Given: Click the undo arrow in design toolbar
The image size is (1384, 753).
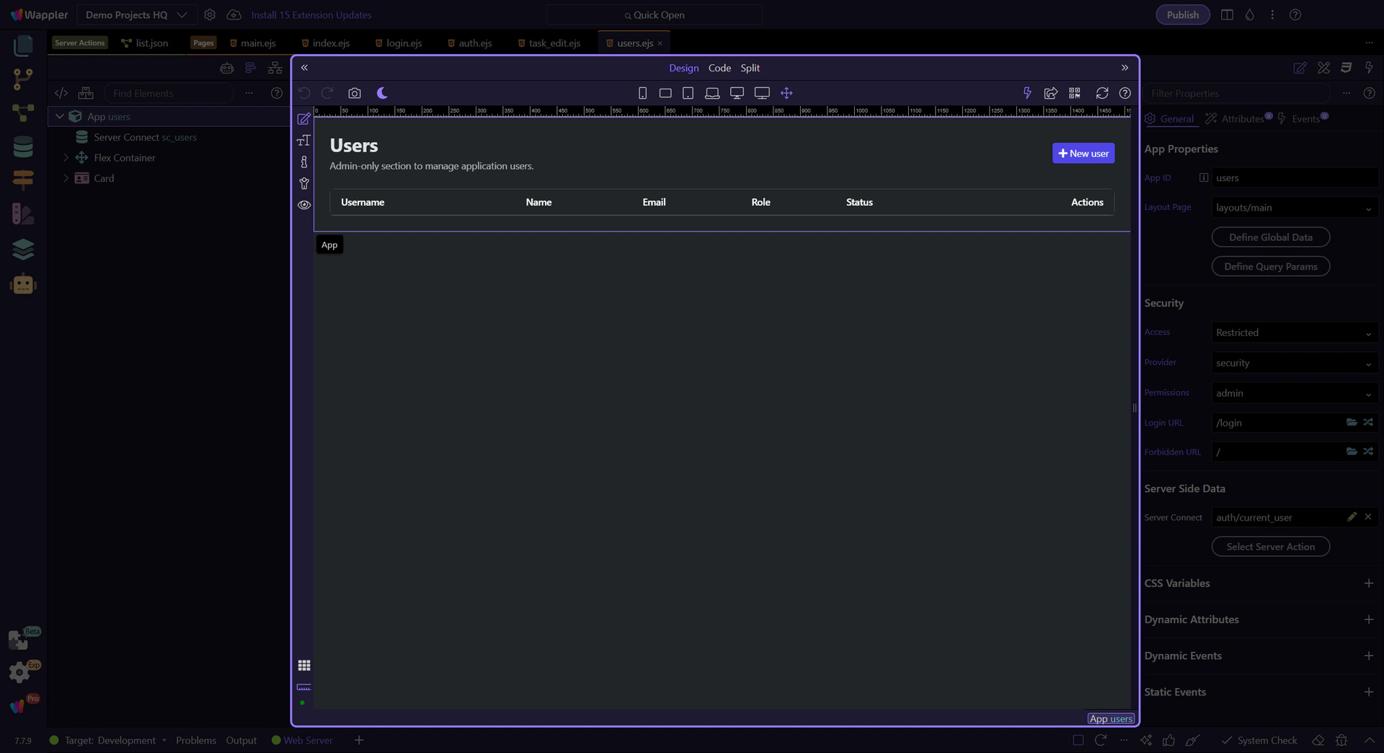Looking at the screenshot, I should coord(304,93).
